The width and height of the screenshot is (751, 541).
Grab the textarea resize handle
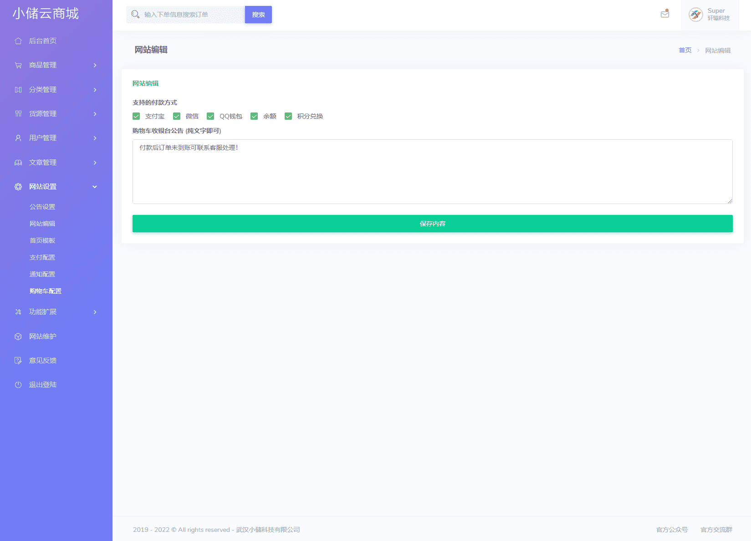pyautogui.click(x=730, y=201)
